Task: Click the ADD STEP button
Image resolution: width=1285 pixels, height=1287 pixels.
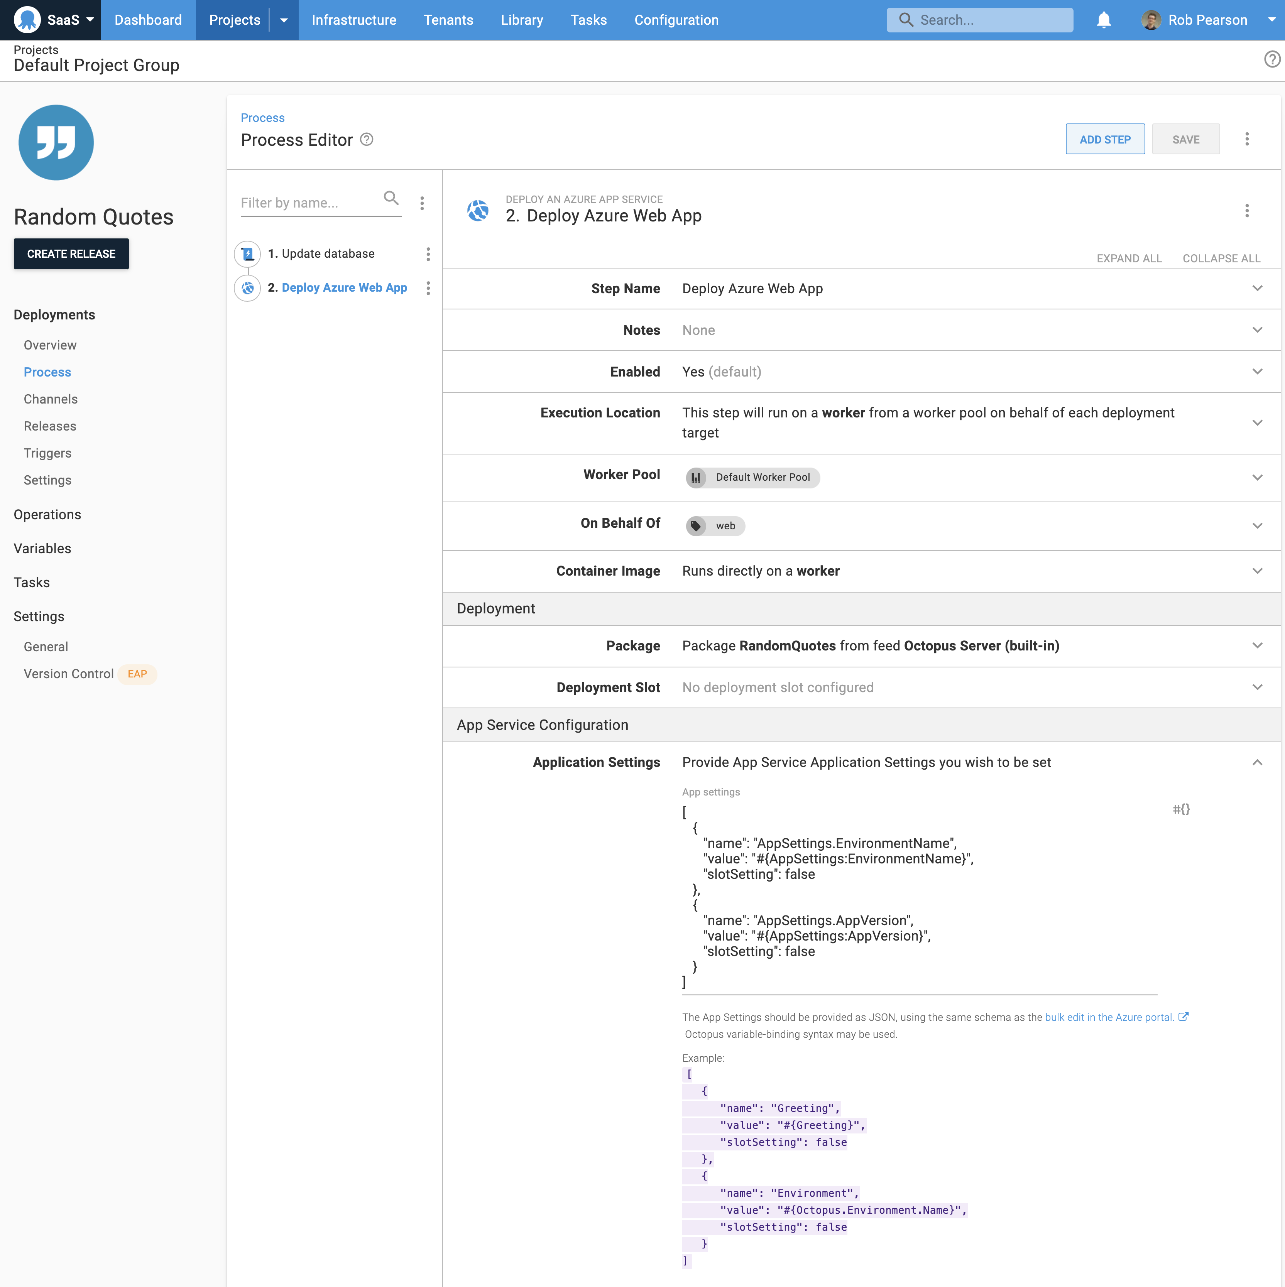Action: click(x=1104, y=138)
